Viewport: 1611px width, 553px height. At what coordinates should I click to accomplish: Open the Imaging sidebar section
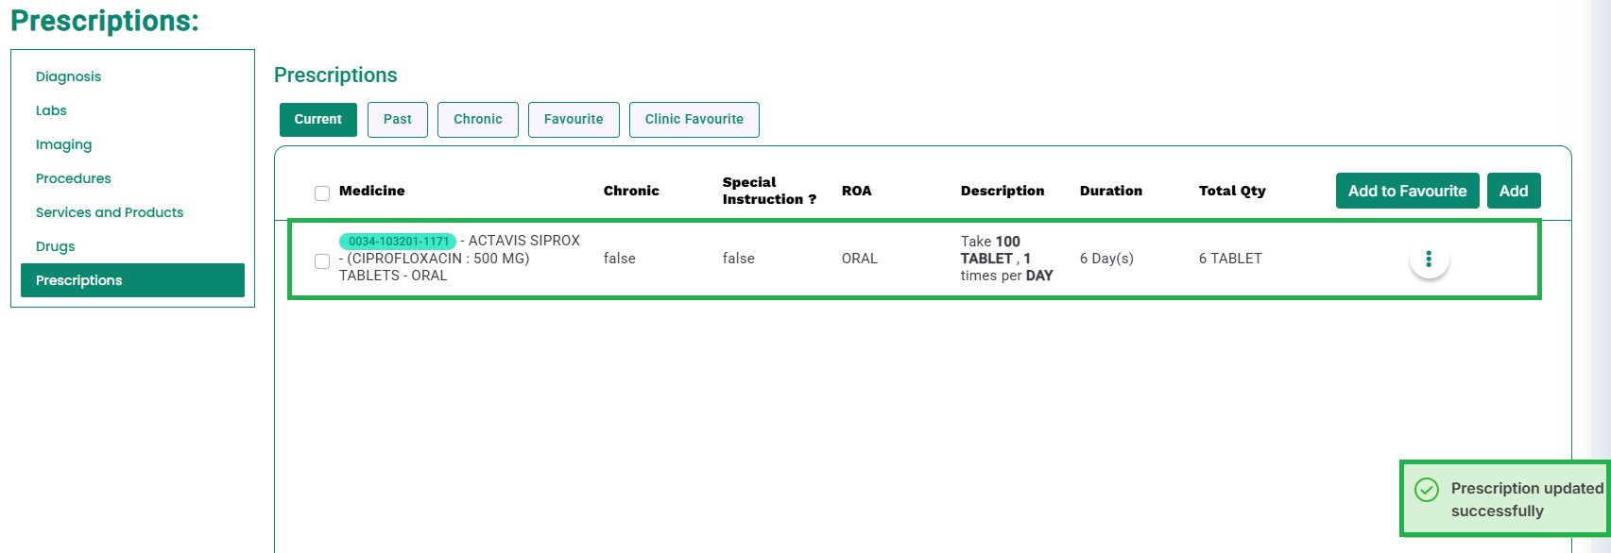tap(63, 144)
